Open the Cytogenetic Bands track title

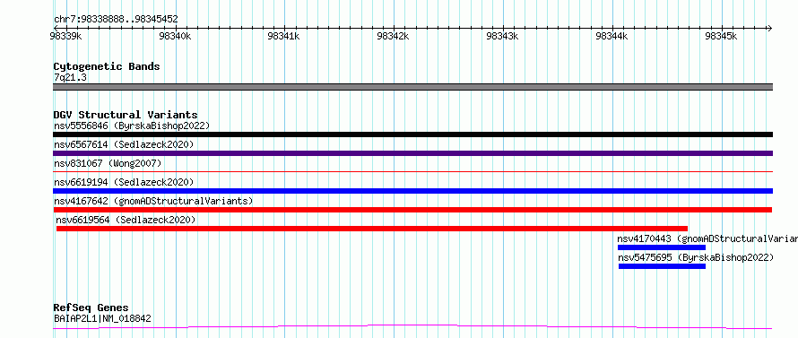[x=107, y=66]
